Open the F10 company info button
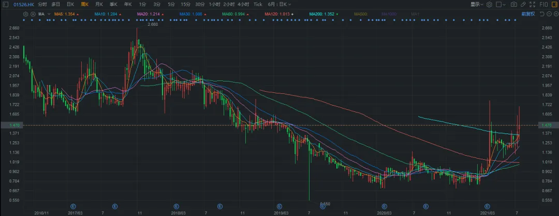This screenshot has height=216, width=559. [x=543, y=4]
